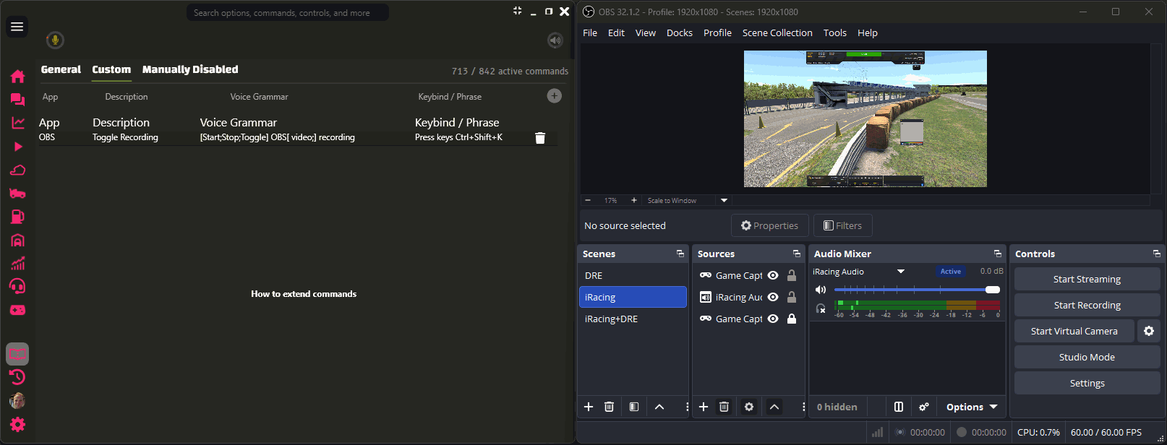Click the play triangle sidebar icon

point(18,147)
